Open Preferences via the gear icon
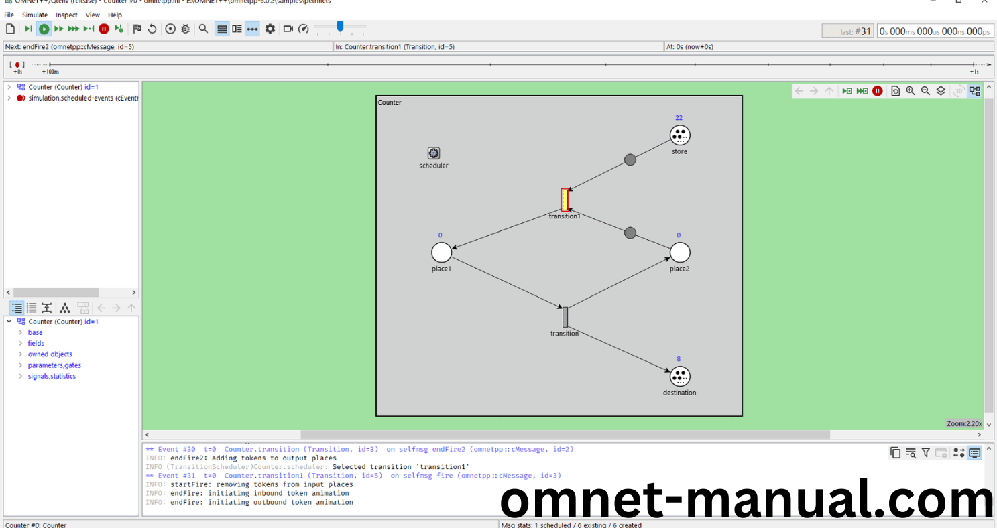The image size is (997, 528). (x=270, y=29)
